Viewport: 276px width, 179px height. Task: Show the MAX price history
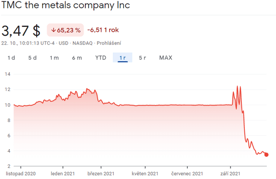[166, 58]
